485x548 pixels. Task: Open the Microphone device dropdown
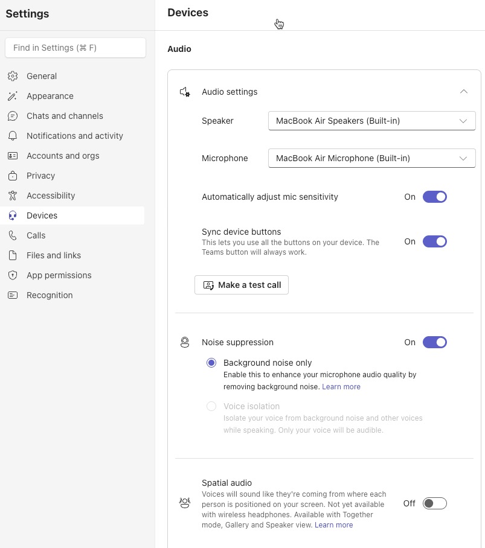[371, 158]
